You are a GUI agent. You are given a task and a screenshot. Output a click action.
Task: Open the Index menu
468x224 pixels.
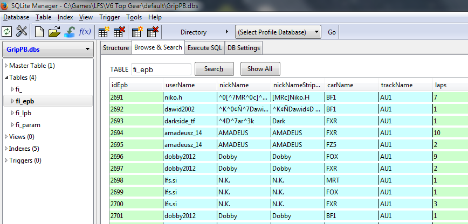coord(65,17)
